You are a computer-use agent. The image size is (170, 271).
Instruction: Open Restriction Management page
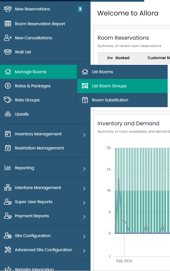pyautogui.click(x=39, y=148)
